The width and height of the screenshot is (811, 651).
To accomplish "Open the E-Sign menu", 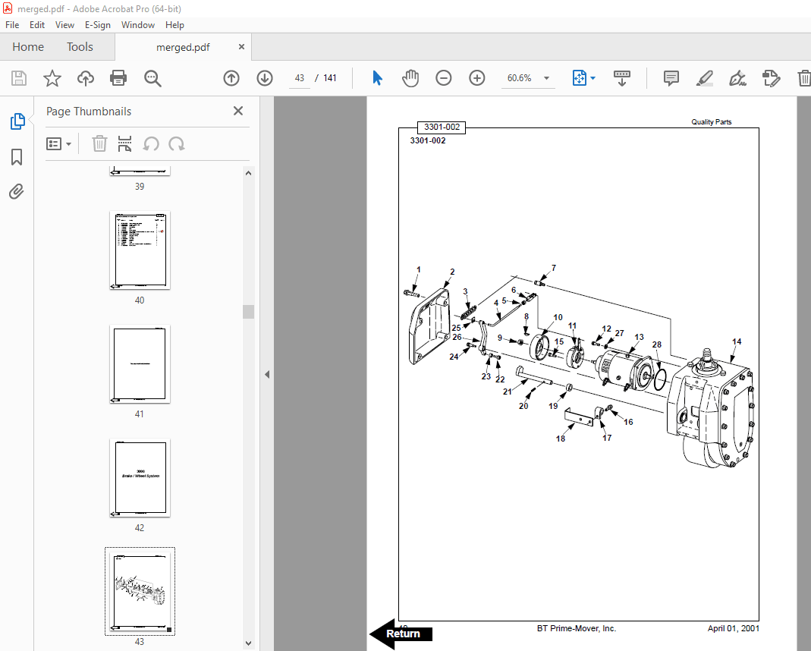I will (x=97, y=25).
